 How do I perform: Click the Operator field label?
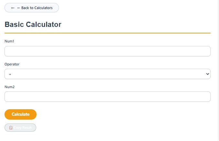(x=12, y=64)
